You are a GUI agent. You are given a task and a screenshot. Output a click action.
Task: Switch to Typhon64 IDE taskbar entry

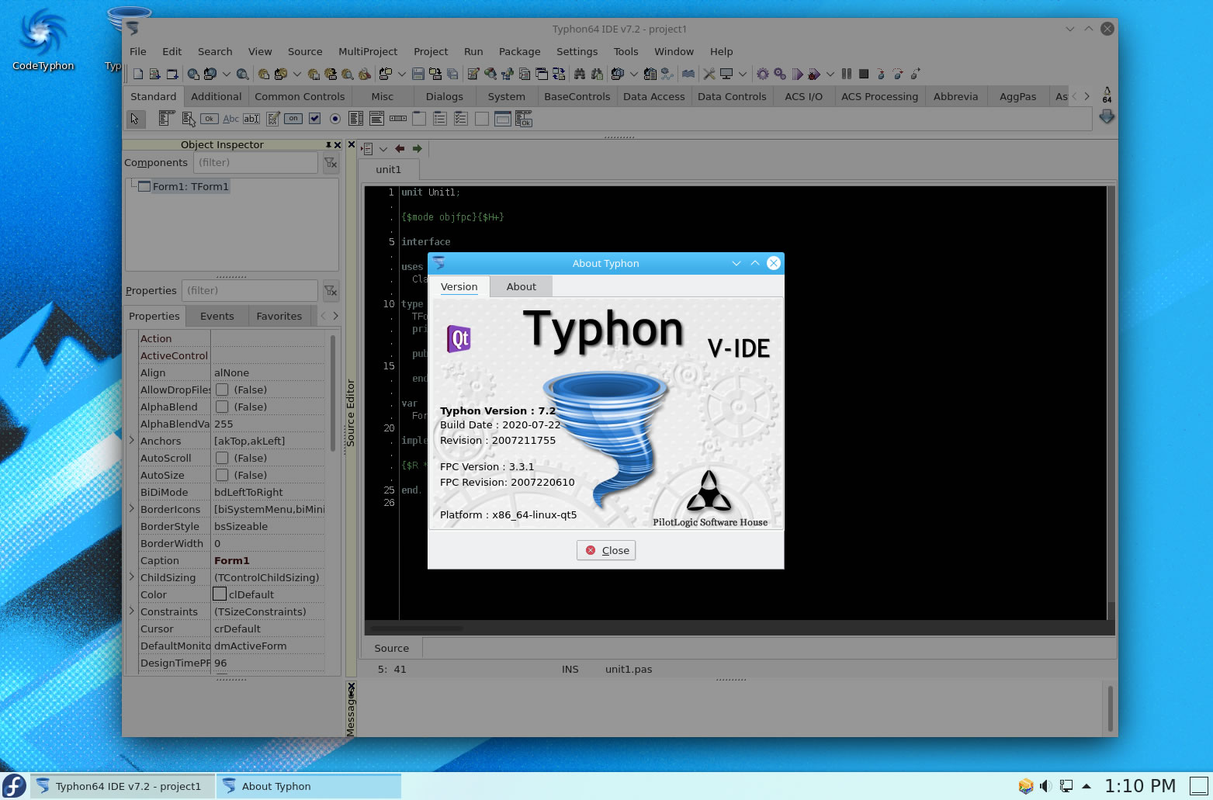pyautogui.click(x=123, y=786)
